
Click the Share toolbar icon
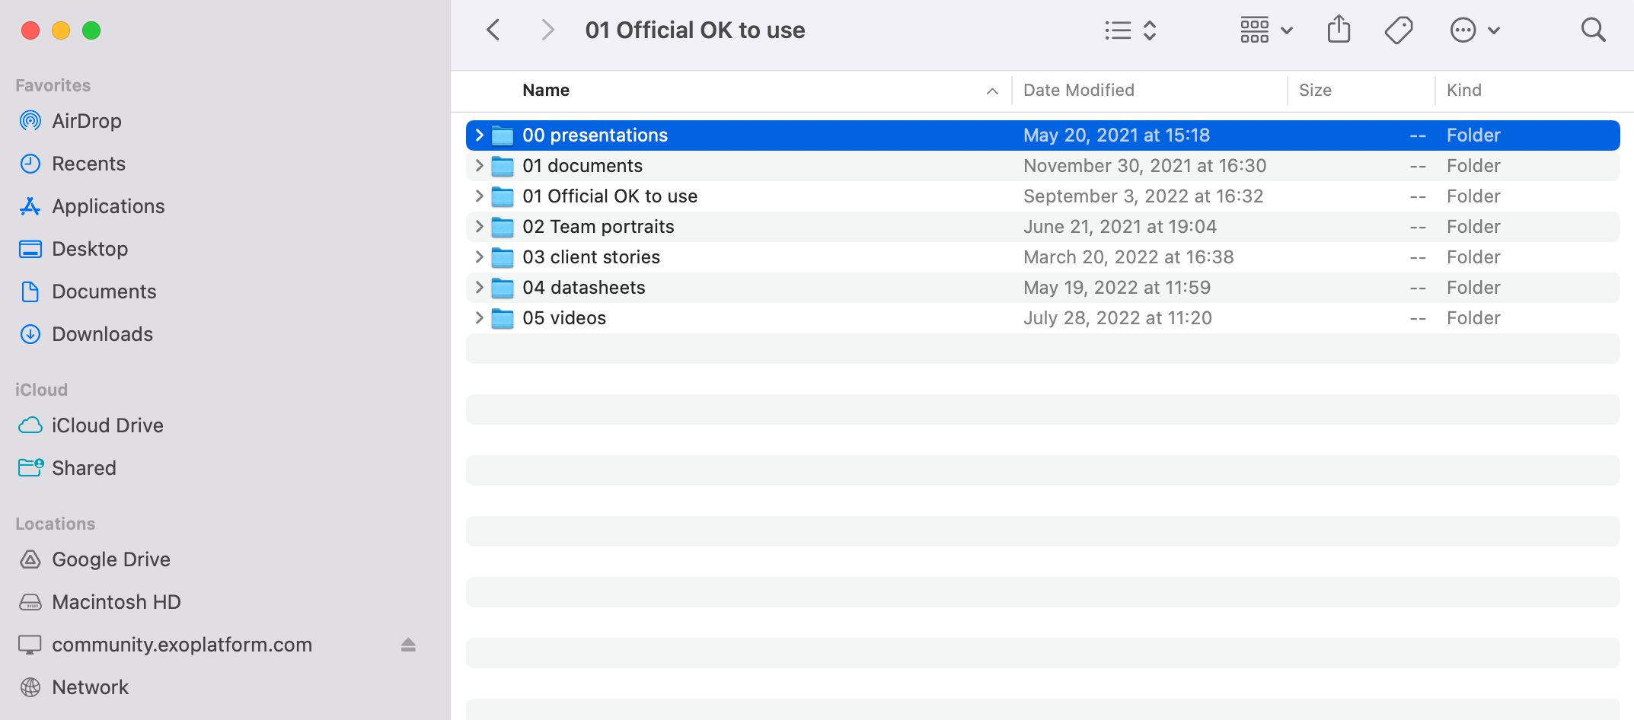click(x=1339, y=30)
